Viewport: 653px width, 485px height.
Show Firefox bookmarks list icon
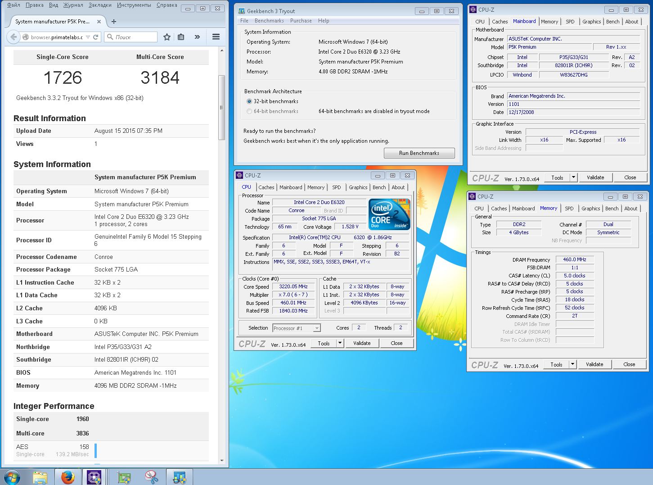[181, 37]
